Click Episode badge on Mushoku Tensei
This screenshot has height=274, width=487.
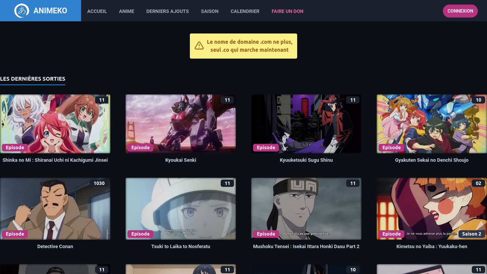266,234
